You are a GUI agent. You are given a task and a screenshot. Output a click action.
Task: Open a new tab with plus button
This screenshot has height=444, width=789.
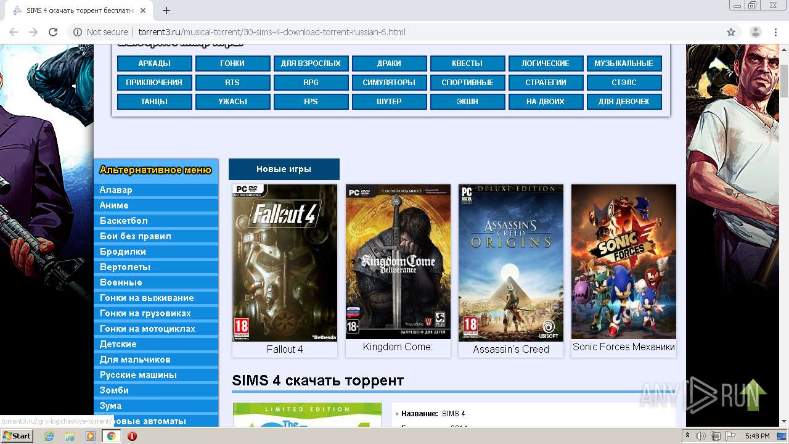[166, 10]
